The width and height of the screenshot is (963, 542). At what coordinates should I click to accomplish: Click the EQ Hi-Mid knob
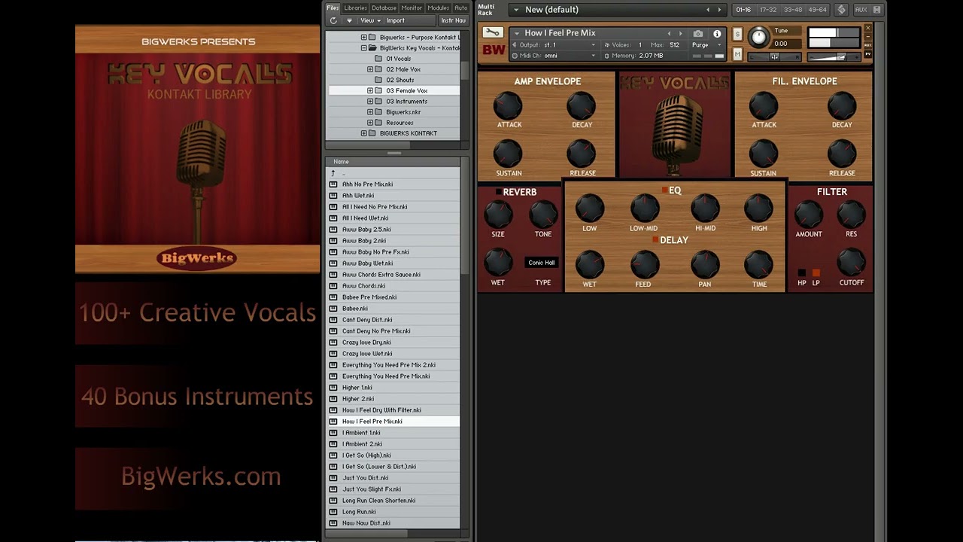point(705,209)
